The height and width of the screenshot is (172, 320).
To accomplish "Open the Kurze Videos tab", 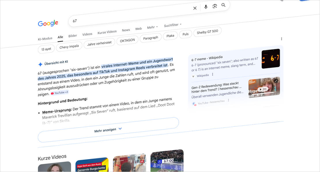I will [x=107, y=31].
